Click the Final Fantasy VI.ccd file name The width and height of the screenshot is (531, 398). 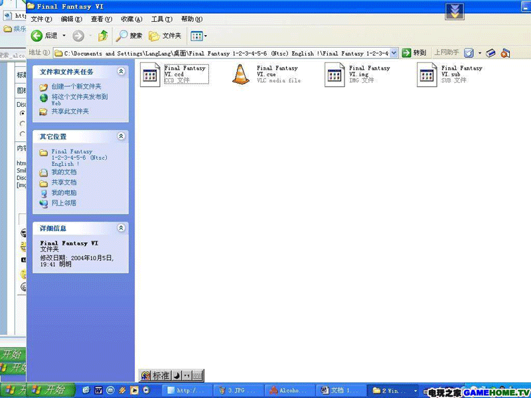tap(185, 71)
